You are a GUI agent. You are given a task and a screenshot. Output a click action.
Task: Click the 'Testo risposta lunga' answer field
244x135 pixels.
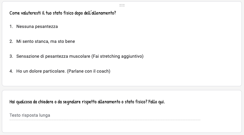click(30, 115)
